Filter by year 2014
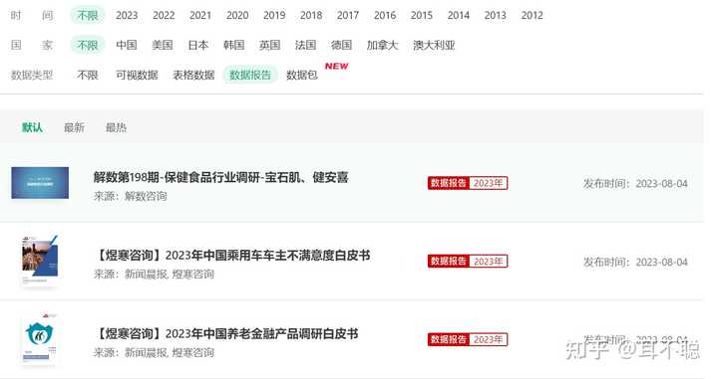This screenshot has width=718, height=379. (459, 15)
